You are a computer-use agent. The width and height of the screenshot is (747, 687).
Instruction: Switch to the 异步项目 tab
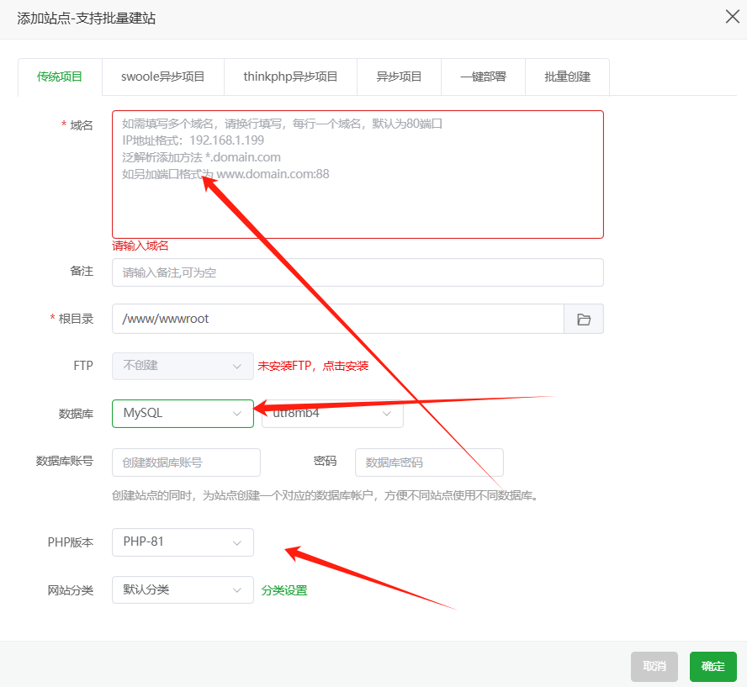(x=399, y=77)
